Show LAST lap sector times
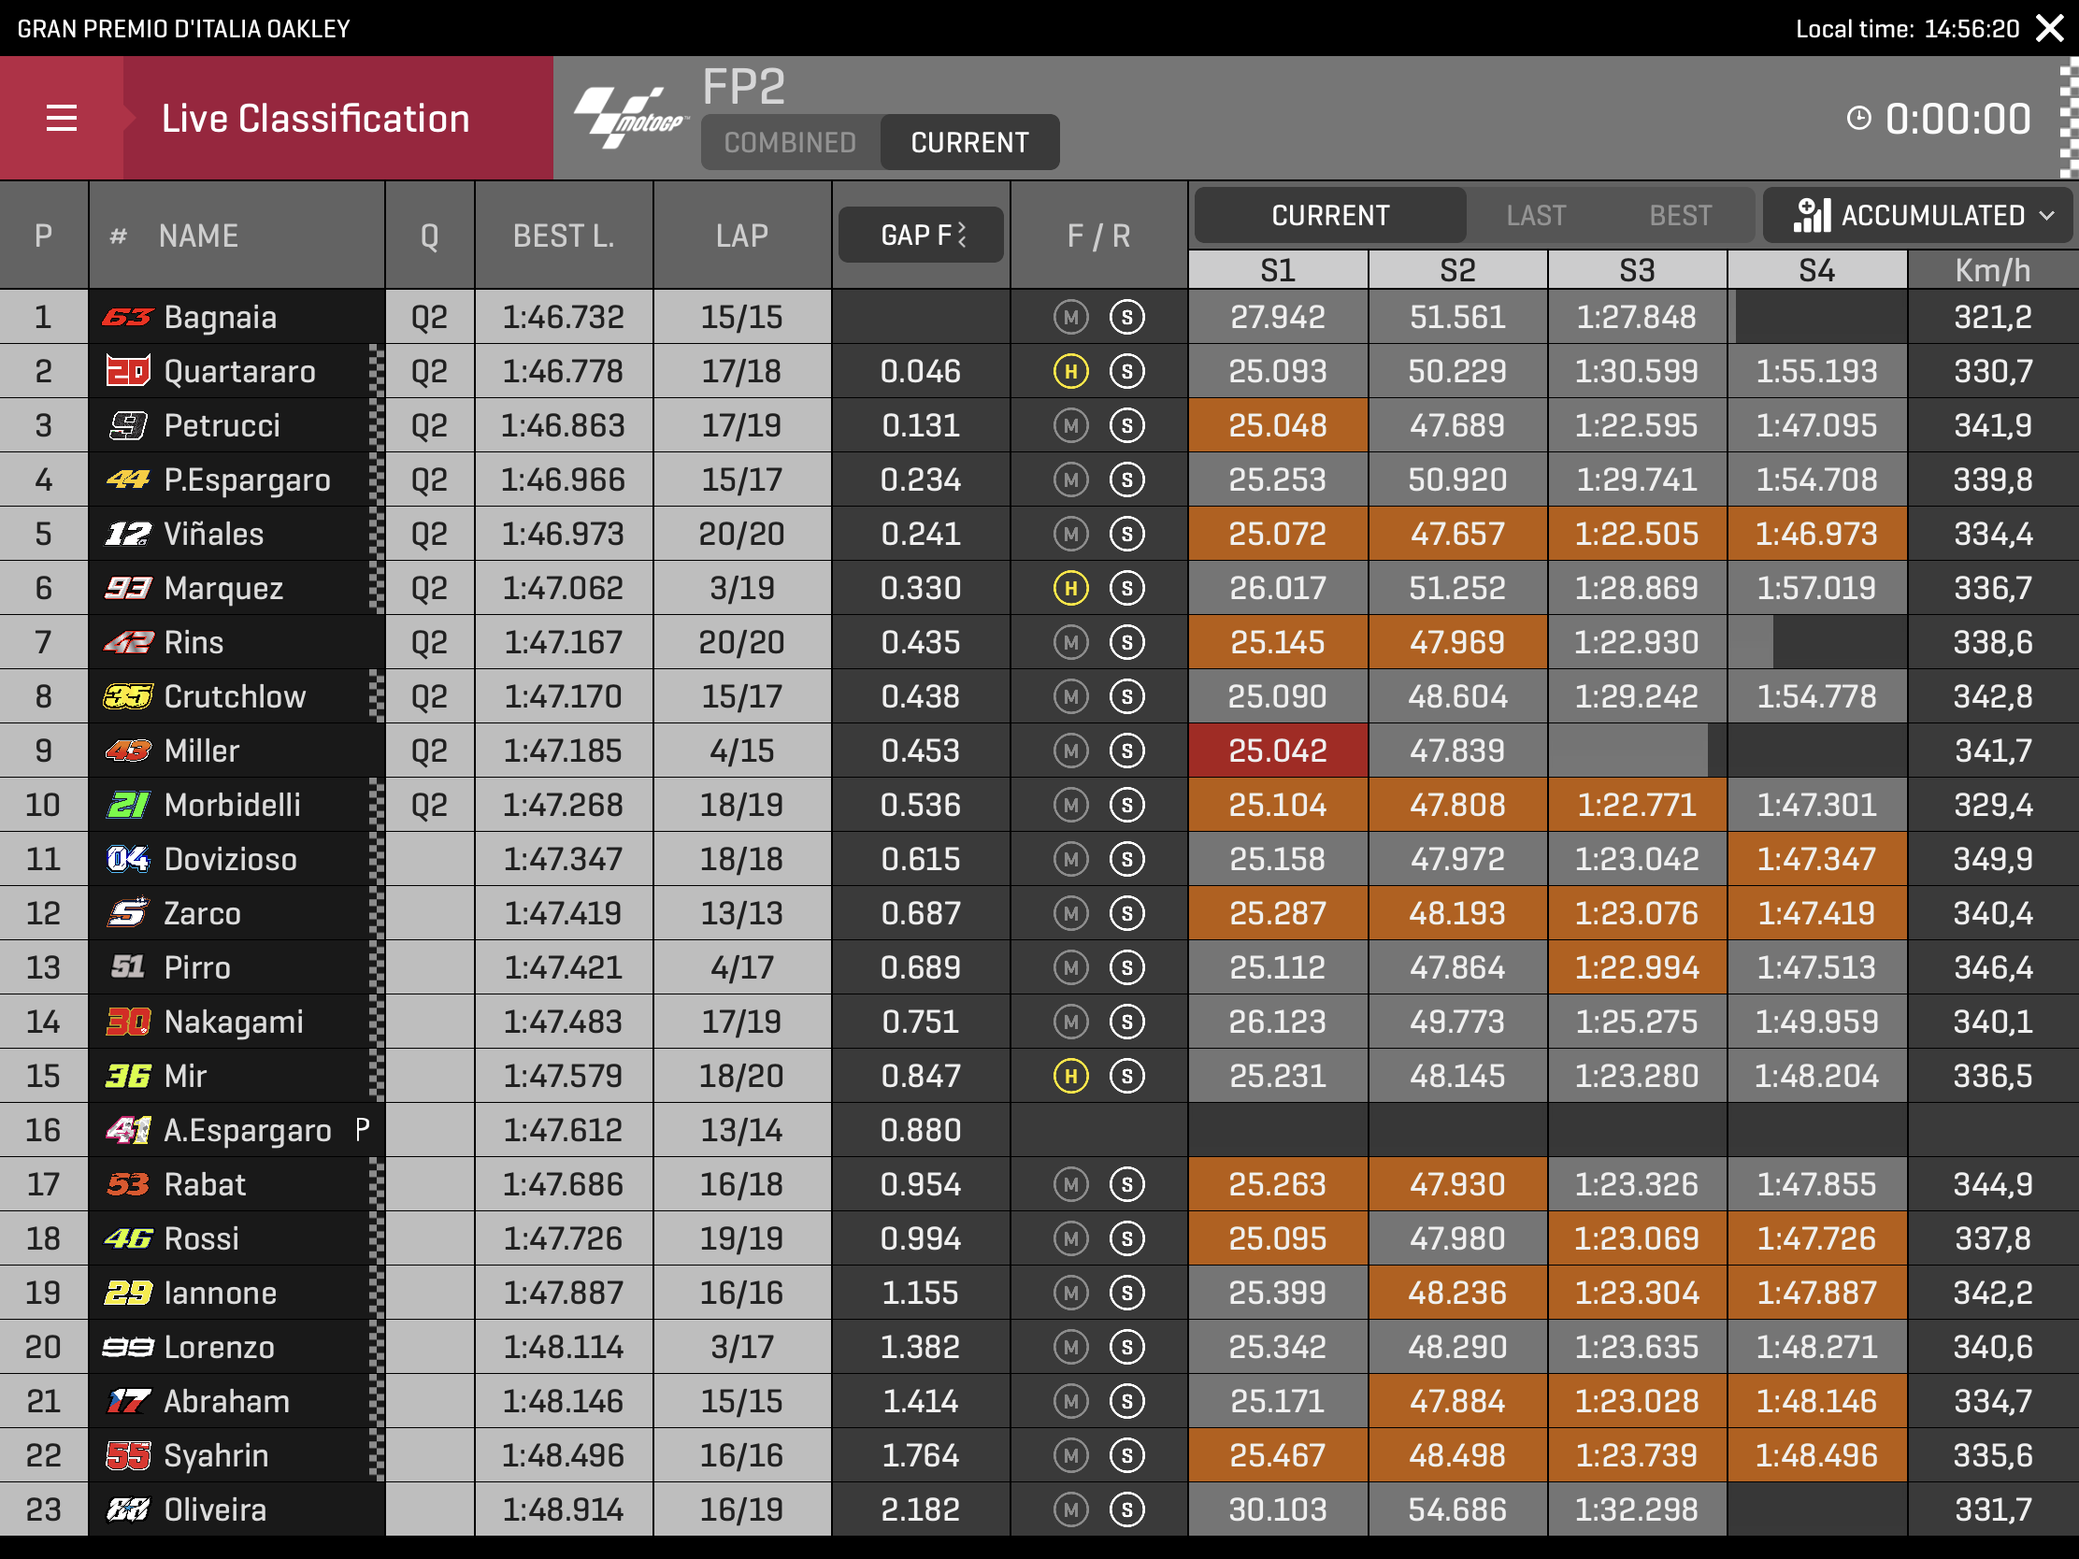Screen dimensions: 2079x1559 pos(1536,215)
